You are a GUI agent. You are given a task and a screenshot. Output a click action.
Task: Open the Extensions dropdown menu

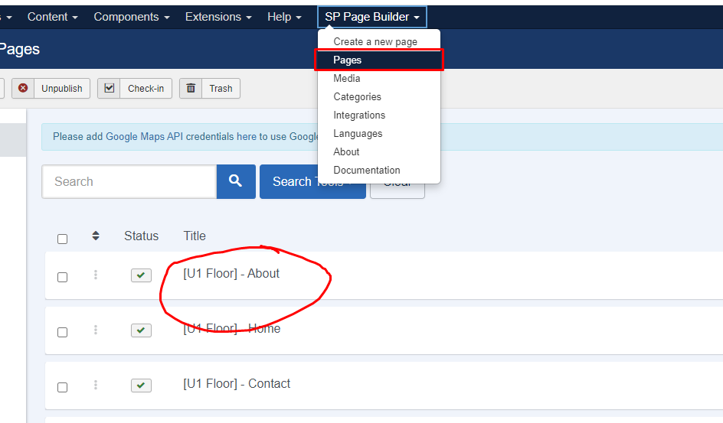pyautogui.click(x=218, y=17)
